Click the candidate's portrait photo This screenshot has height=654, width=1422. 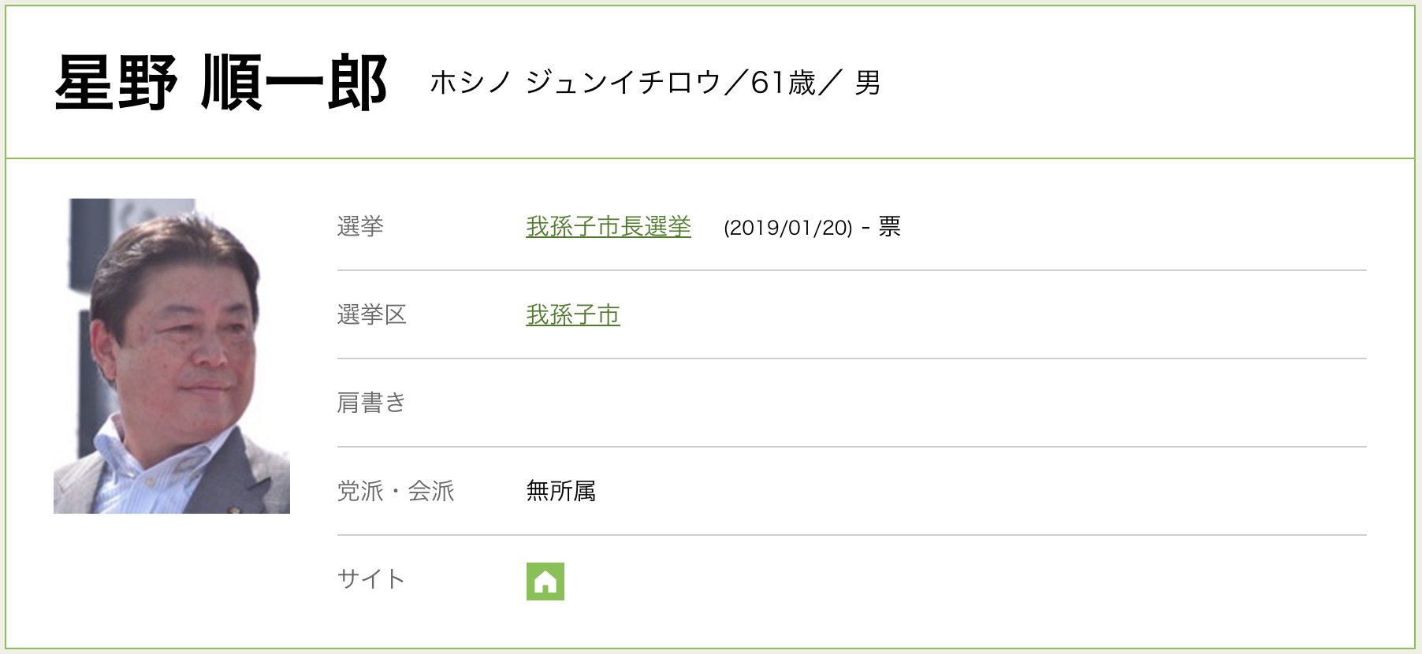tap(172, 356)
